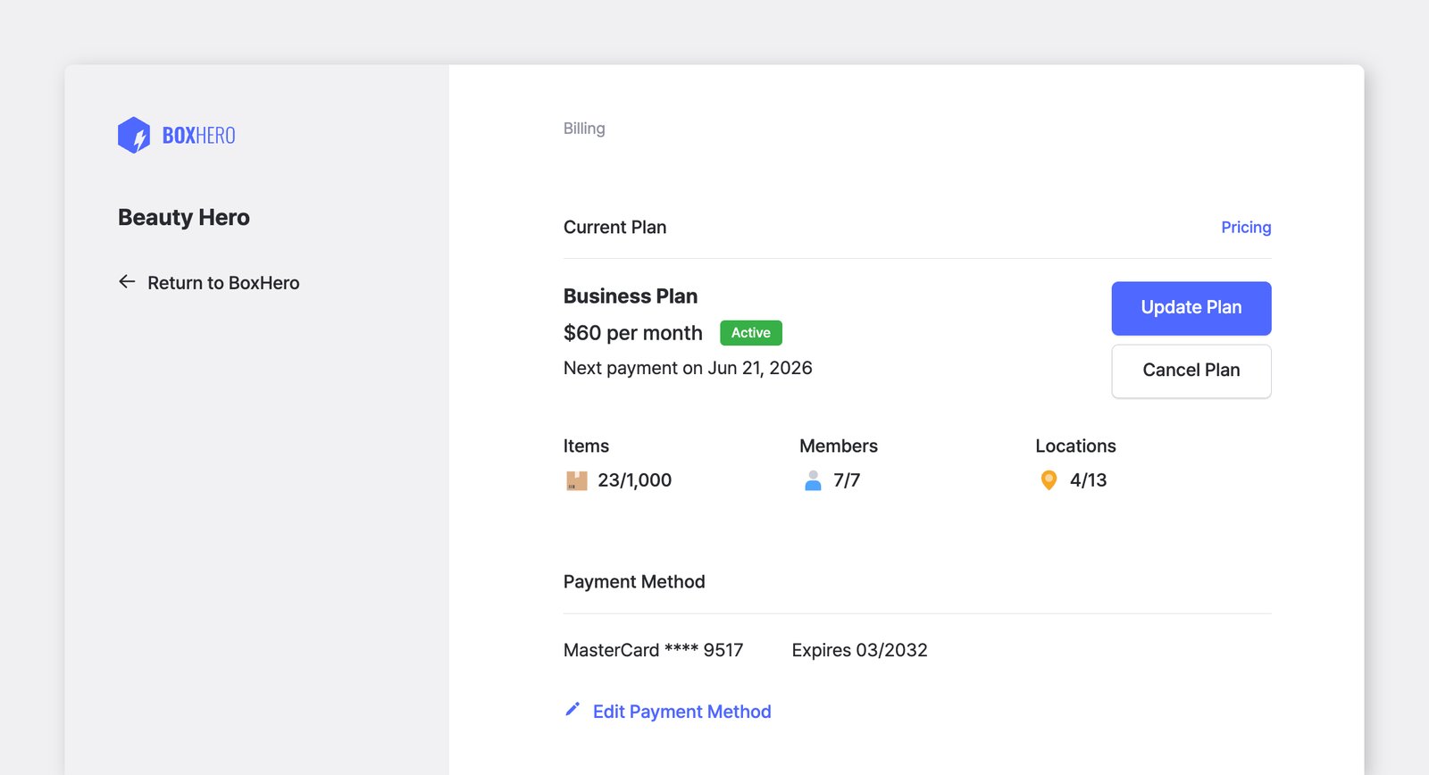Click the BOXHERO wordmark text

(x=198, y=136)
